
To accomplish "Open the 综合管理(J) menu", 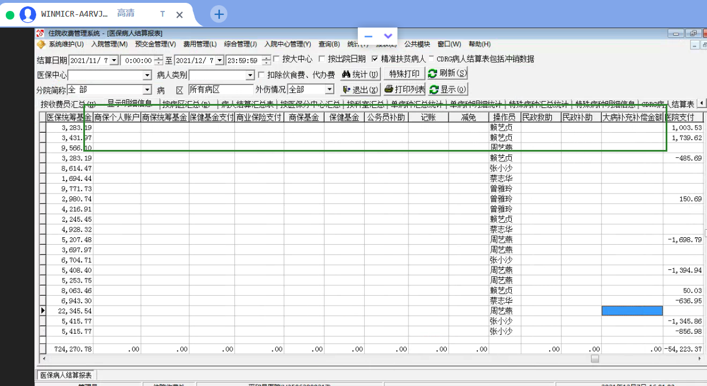I will point(241,44).
